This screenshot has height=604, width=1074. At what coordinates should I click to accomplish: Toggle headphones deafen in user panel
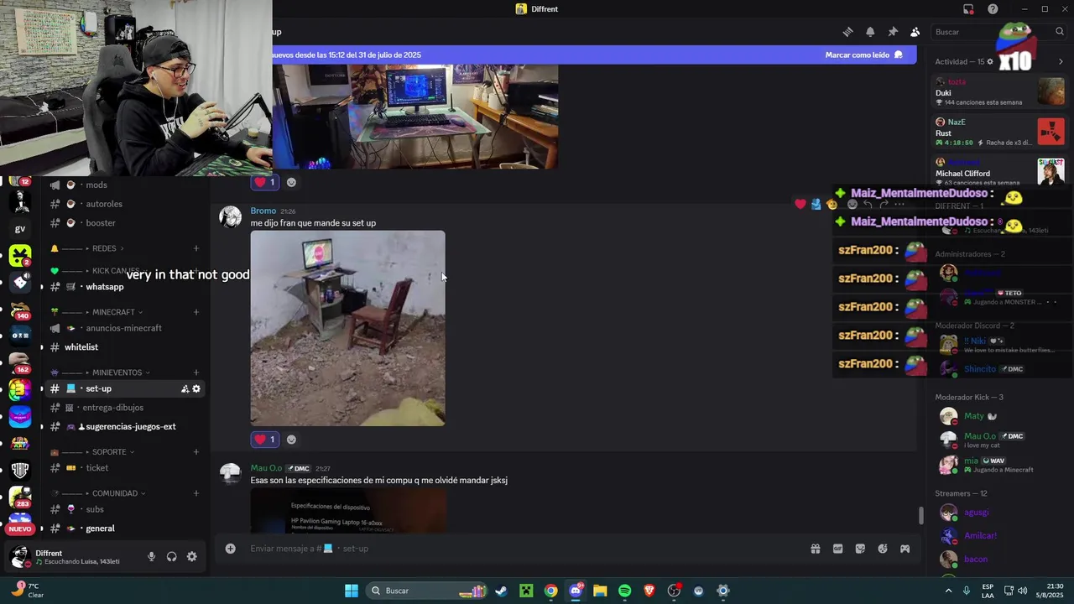coord(171,556)
